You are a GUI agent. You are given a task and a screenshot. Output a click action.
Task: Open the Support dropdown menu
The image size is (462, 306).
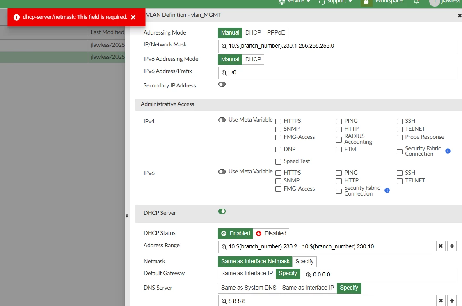tap(336, 2)
